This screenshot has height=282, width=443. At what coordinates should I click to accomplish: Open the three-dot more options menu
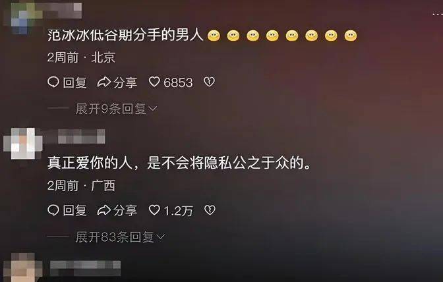click(x=437, y=14)
